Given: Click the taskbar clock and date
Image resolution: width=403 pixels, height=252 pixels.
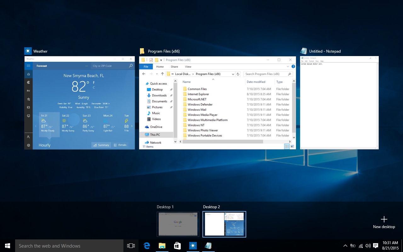Looking at the screenshot, I should (390, 245).
